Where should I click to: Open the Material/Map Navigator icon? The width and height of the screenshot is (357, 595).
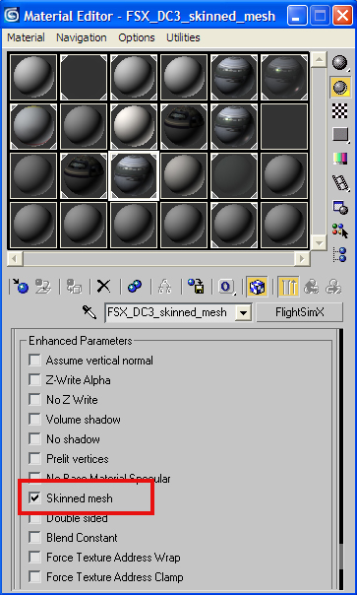(x=340, y=254)
